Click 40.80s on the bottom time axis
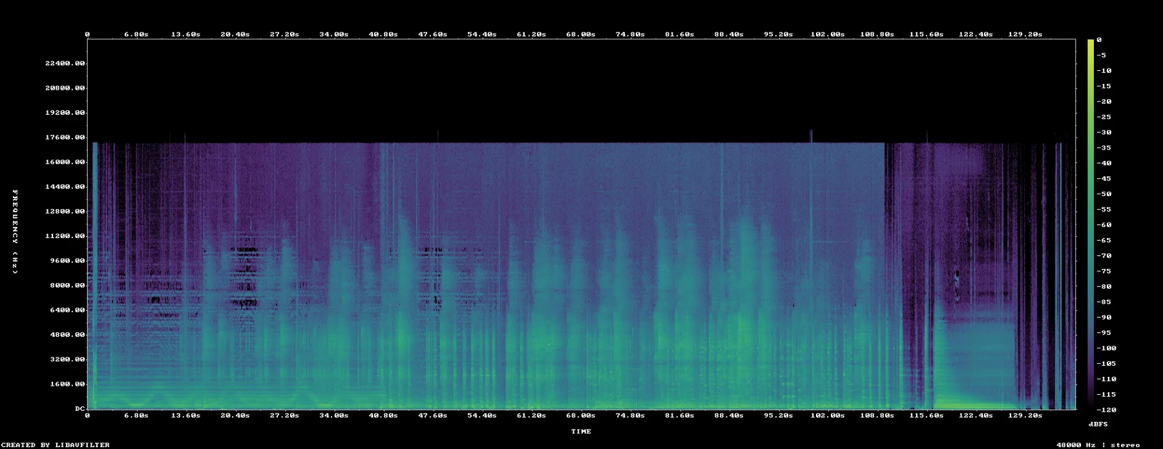1163x449 pixels. (384, 415)
